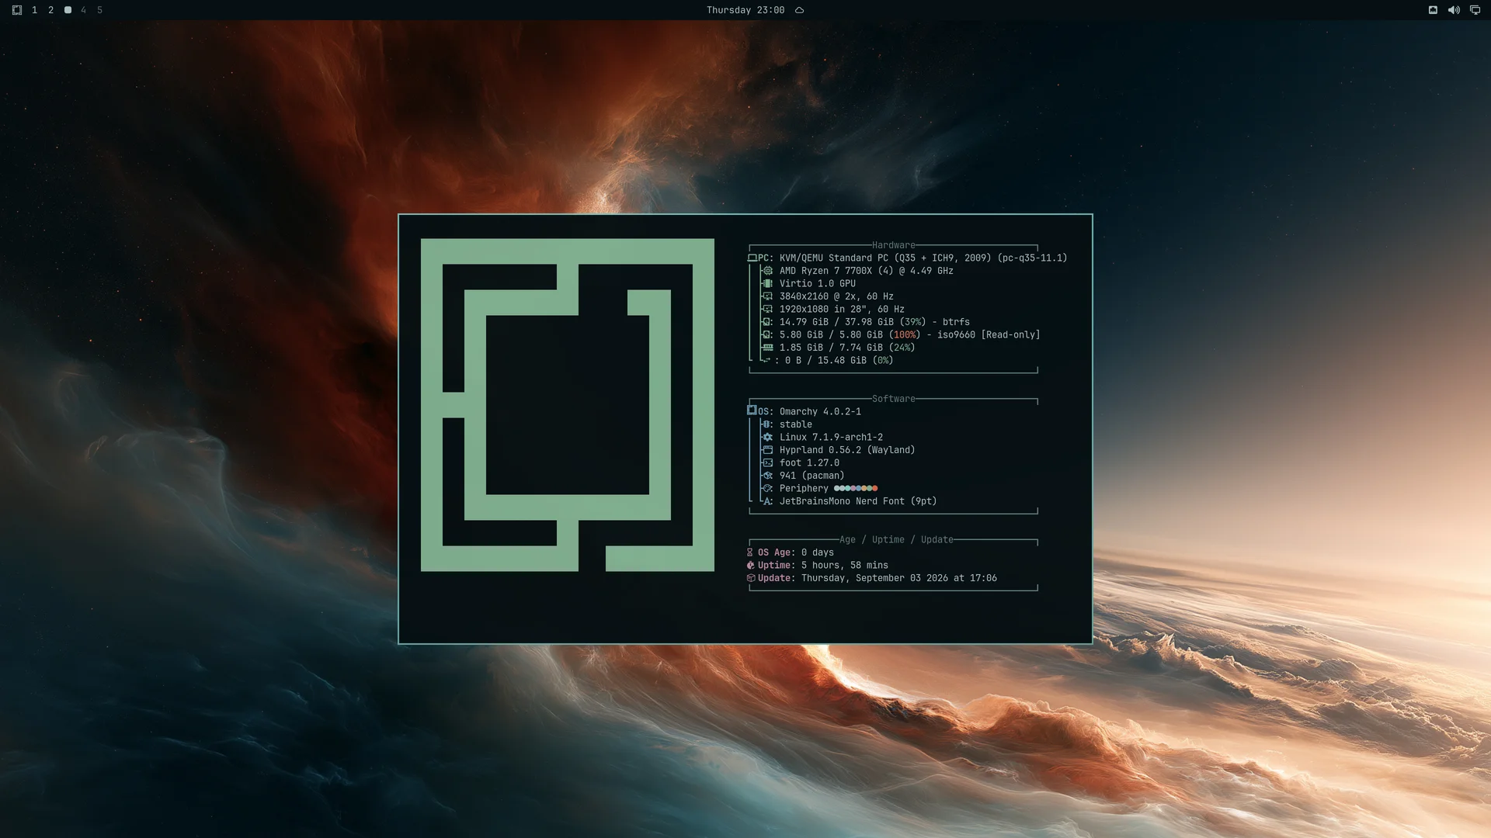This screenshot has width=1491, height=838.
Task: Click the hourglass icon beside OS Age
Action: pos(750,552)
